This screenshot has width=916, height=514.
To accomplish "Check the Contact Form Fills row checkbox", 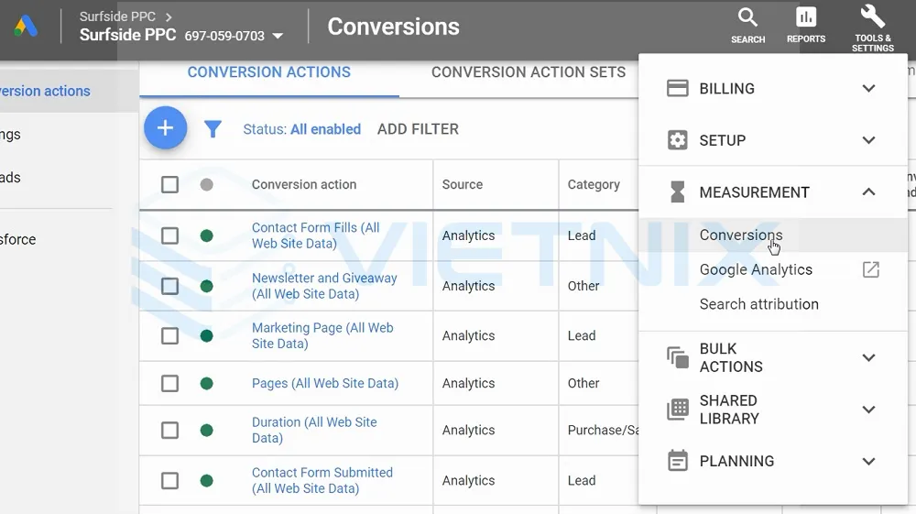I will pyautogui.click(x=170, y=235).
